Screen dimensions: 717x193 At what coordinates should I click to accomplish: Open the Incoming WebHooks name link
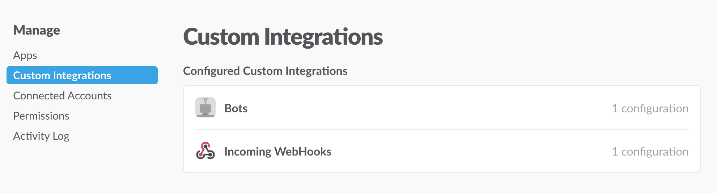278,152
